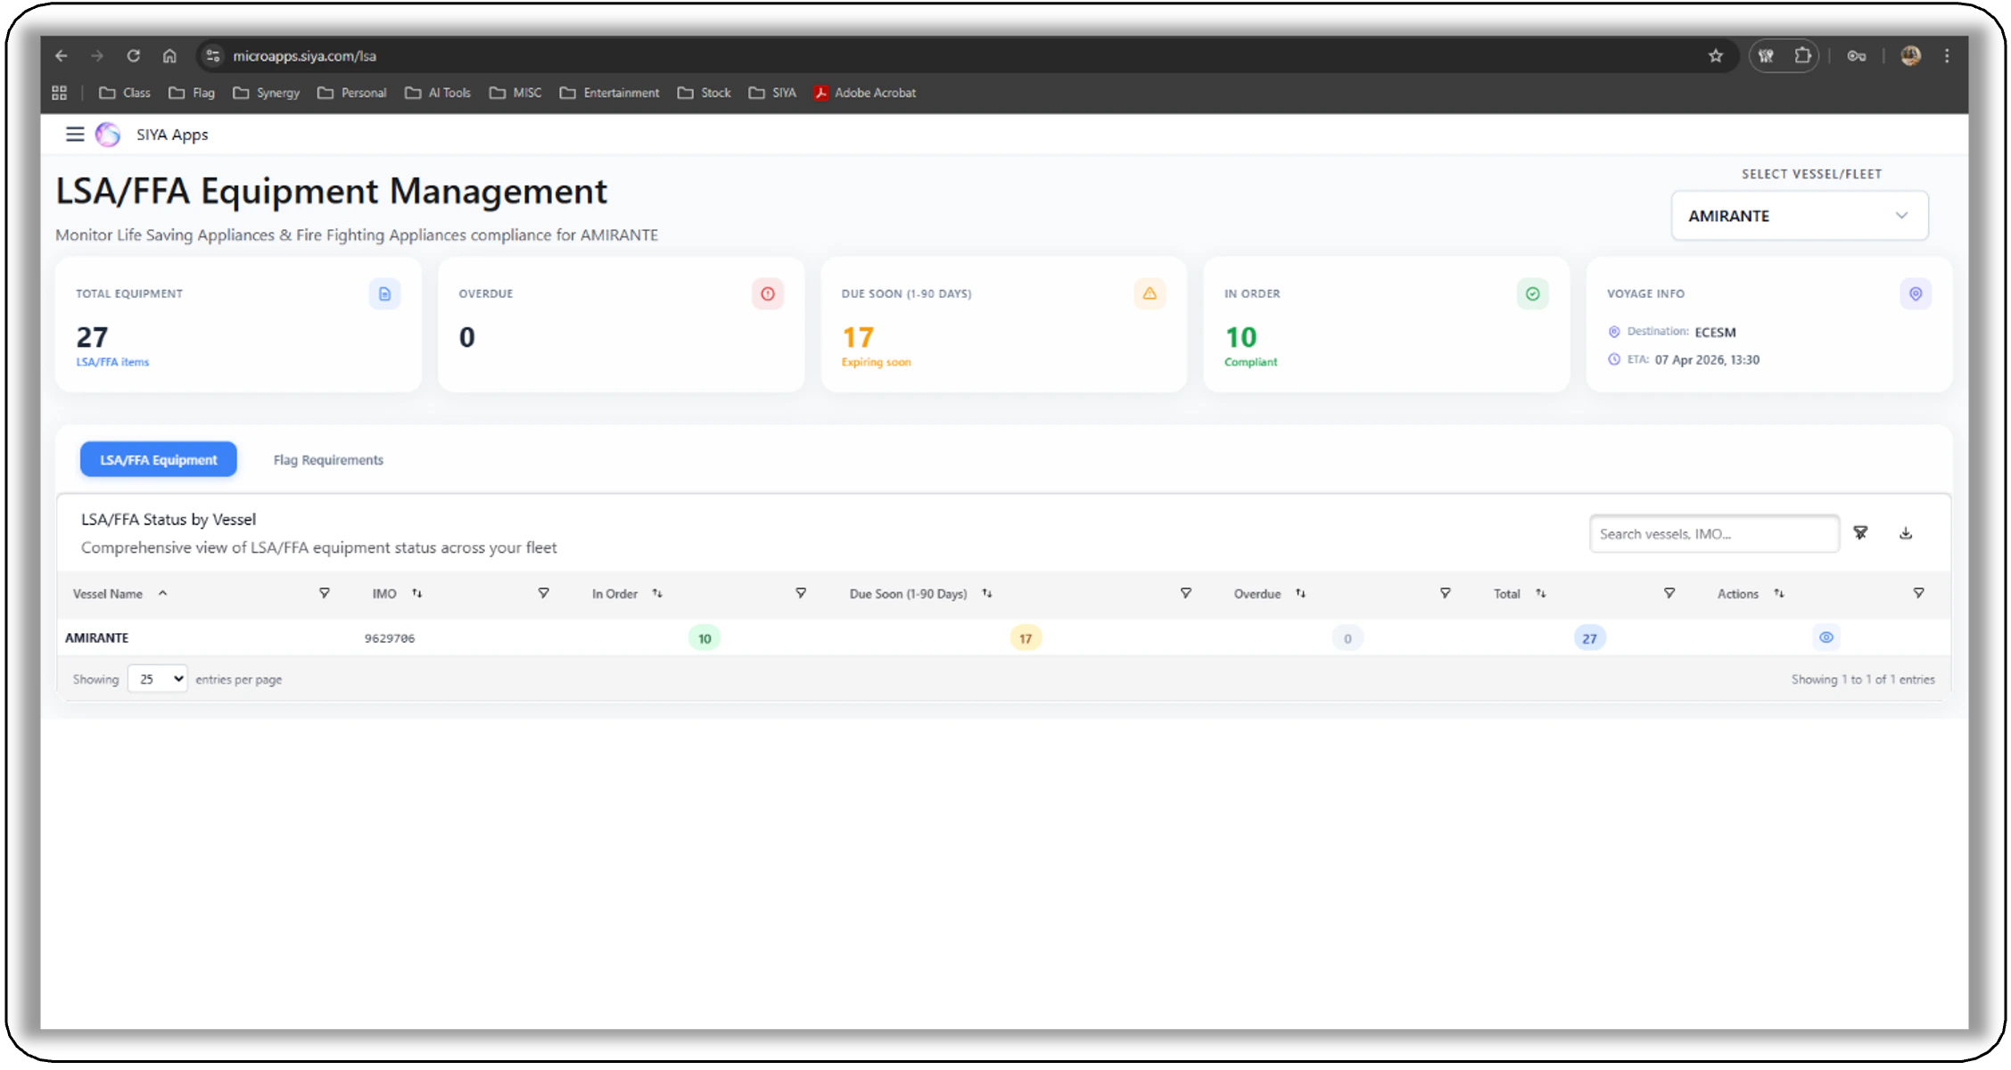Image resolution: width=2011 pixels, height=1070 pixels.
Task: Open the apps grid icon in bookmarks bar
Action: coord(60,93)
